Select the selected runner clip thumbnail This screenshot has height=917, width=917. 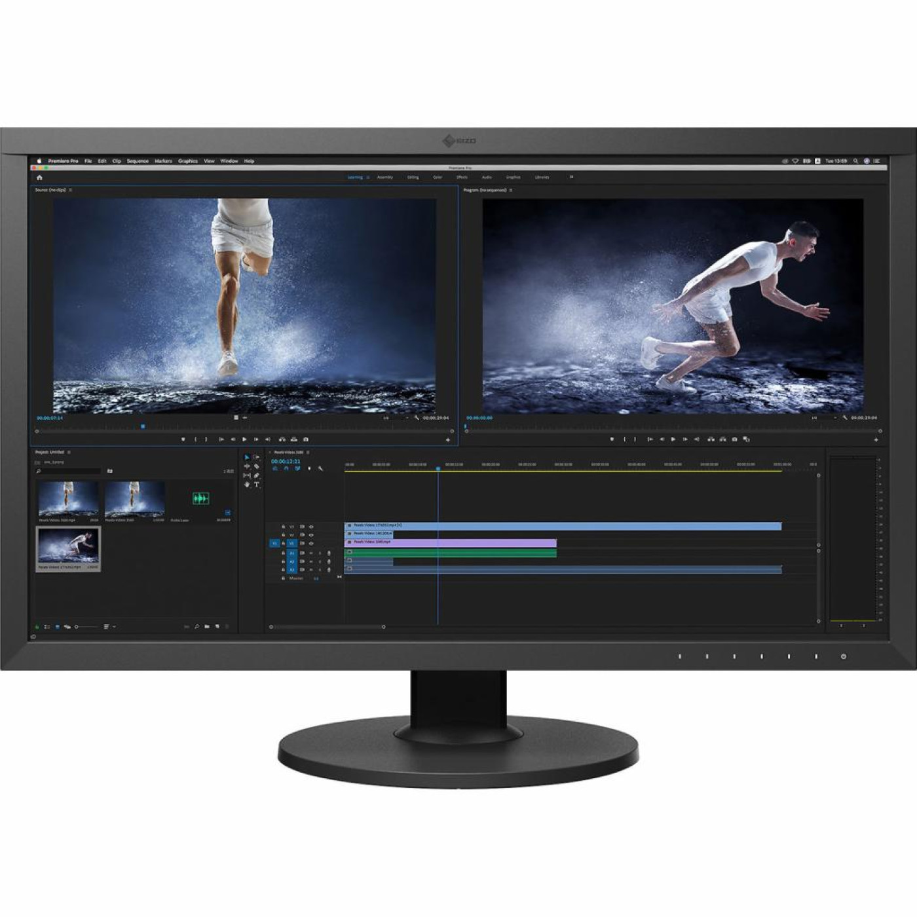pyautogui.click(x=68, y=546)
